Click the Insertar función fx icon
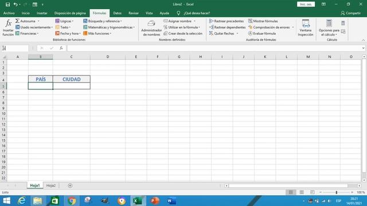 (x=8, y=27)
